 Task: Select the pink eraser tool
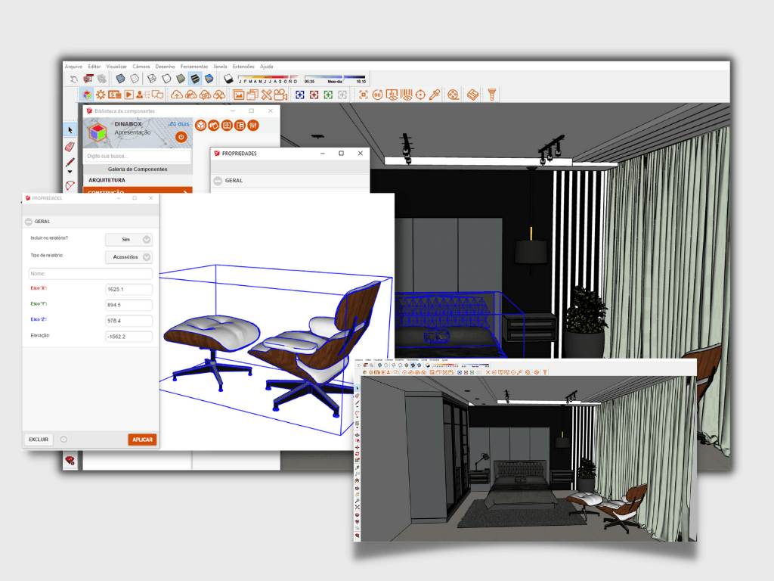[70, 146]
